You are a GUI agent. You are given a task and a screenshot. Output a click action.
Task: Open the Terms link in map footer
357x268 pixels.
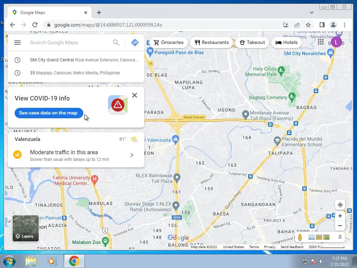coord(254,247)
